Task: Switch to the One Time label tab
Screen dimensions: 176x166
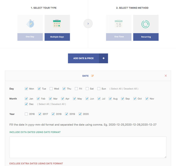Action: (119, 37)
